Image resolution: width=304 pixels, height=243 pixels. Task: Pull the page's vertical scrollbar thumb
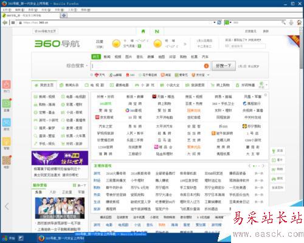point(302,50)
